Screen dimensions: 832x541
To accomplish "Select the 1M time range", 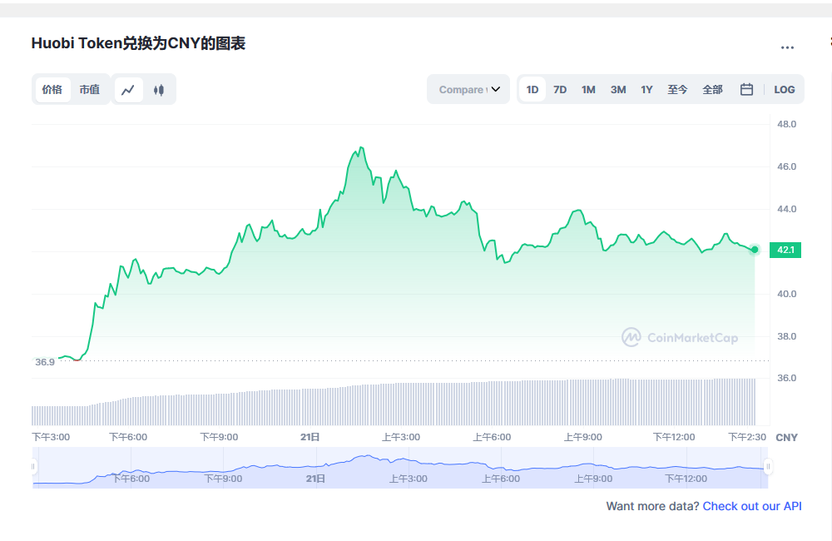I will (588, 89).
